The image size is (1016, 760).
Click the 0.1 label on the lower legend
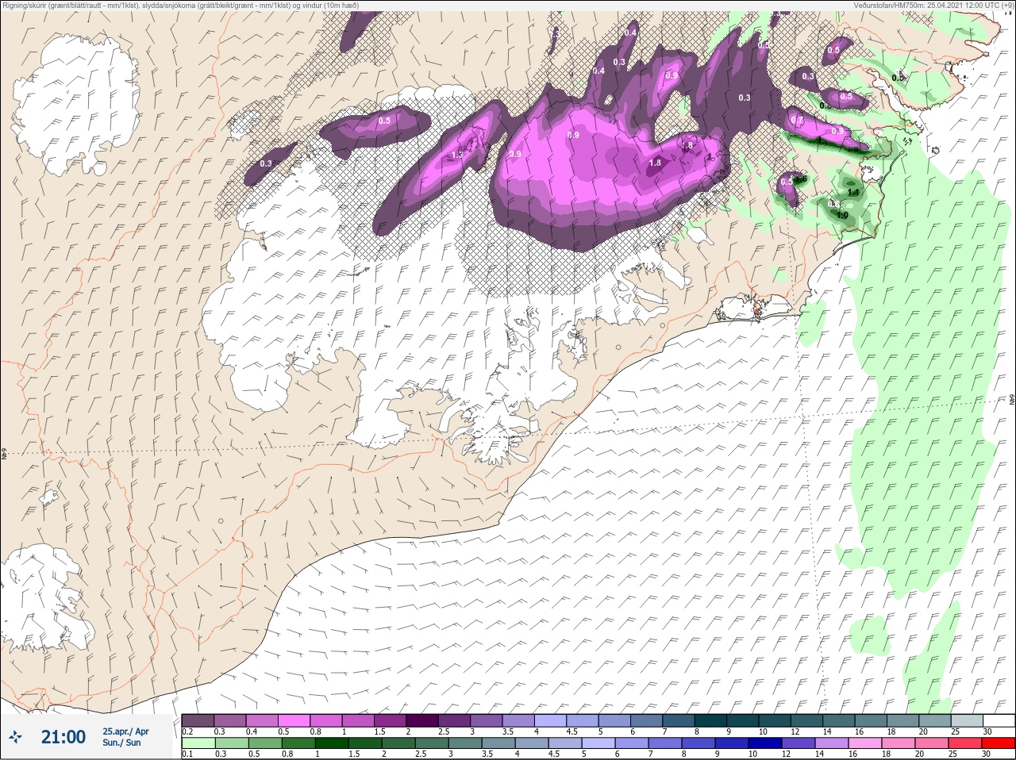pyautogui.click(x=187, y=754)
